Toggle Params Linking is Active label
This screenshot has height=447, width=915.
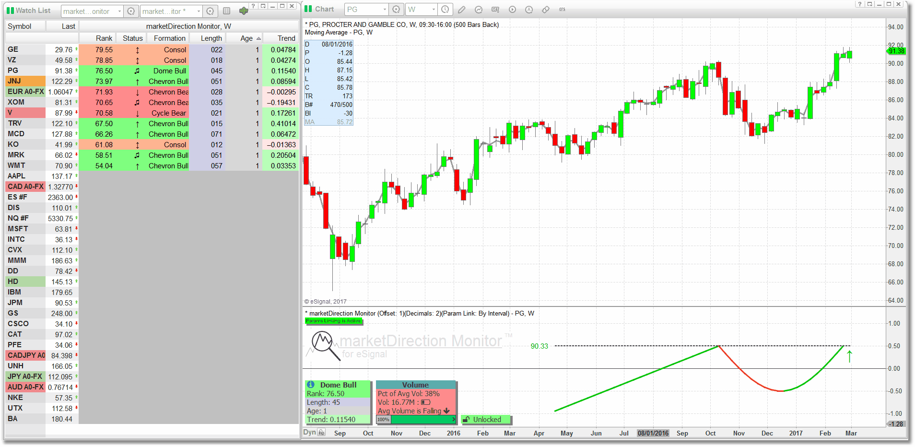333,321
